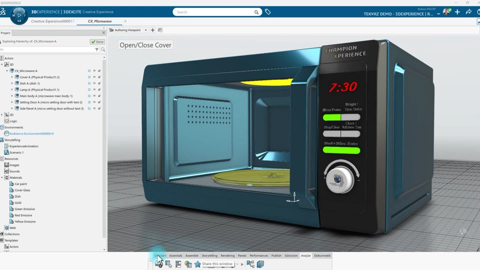The image size is (480, 270).
Task: Click the project panel search magnifier
Action: 103,49
